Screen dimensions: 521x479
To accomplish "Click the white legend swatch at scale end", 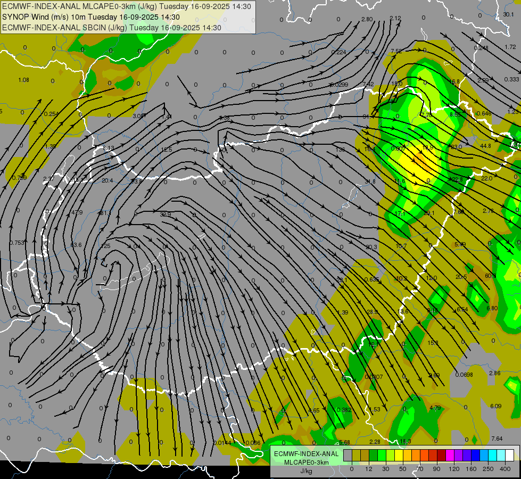I will (510, 456).
